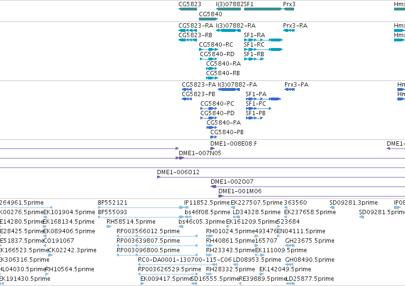Click the Prx3-PA protein feature
This screenshot has height=286, width=405.
point(289,89)
